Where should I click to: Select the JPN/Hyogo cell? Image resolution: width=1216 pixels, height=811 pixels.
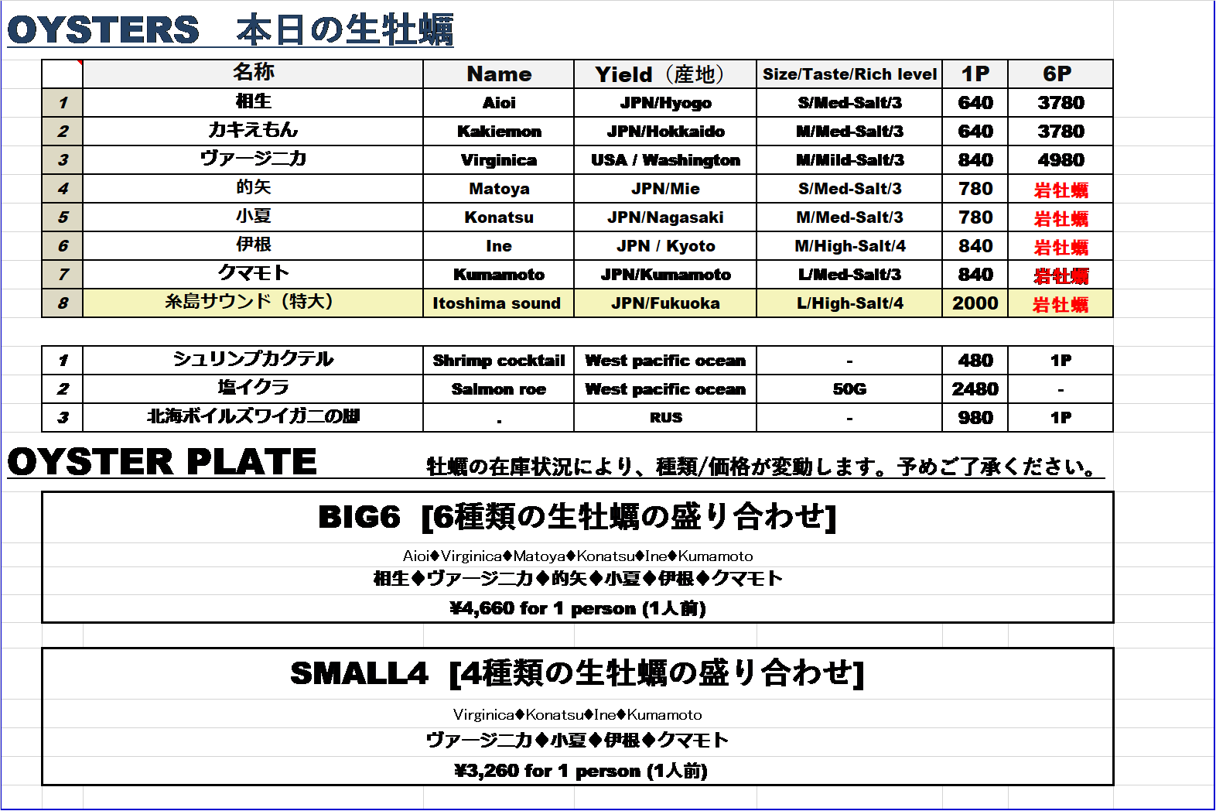(665, 102)
